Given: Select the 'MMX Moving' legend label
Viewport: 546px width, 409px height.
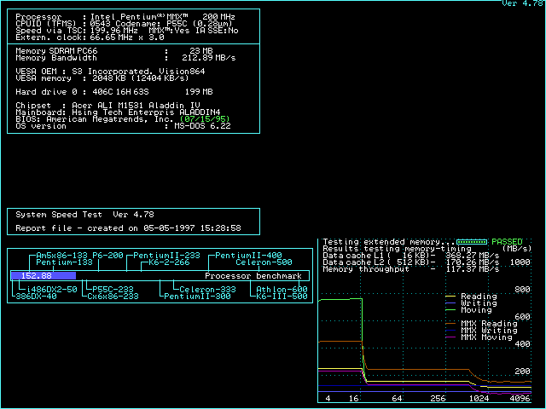Looking at the screenshot, I should click(x=486, y=337).
